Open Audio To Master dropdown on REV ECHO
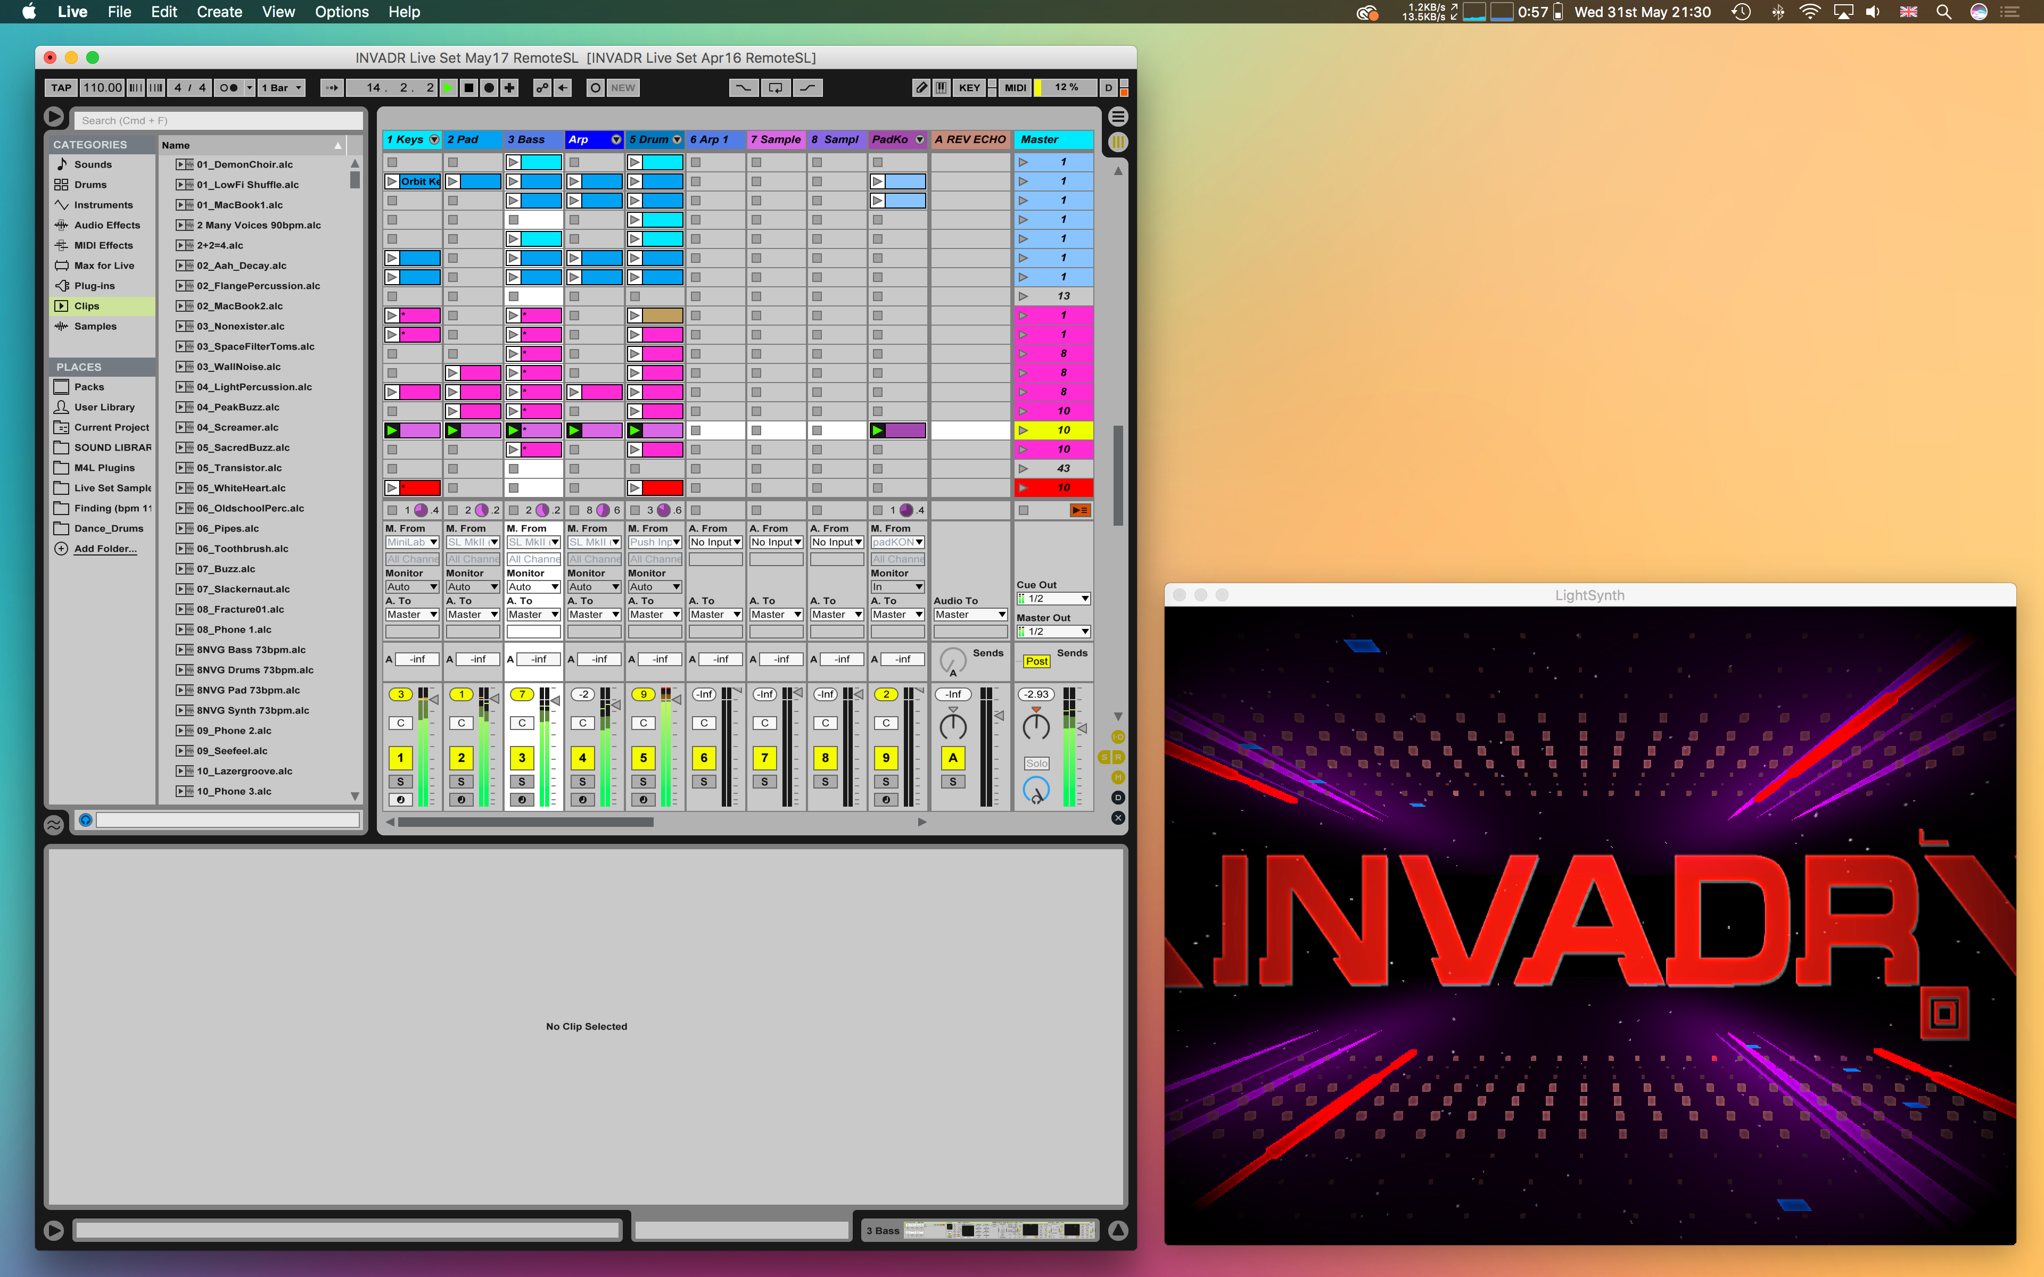Screen dimensions: 2044x1277 (x=970, y=615)
